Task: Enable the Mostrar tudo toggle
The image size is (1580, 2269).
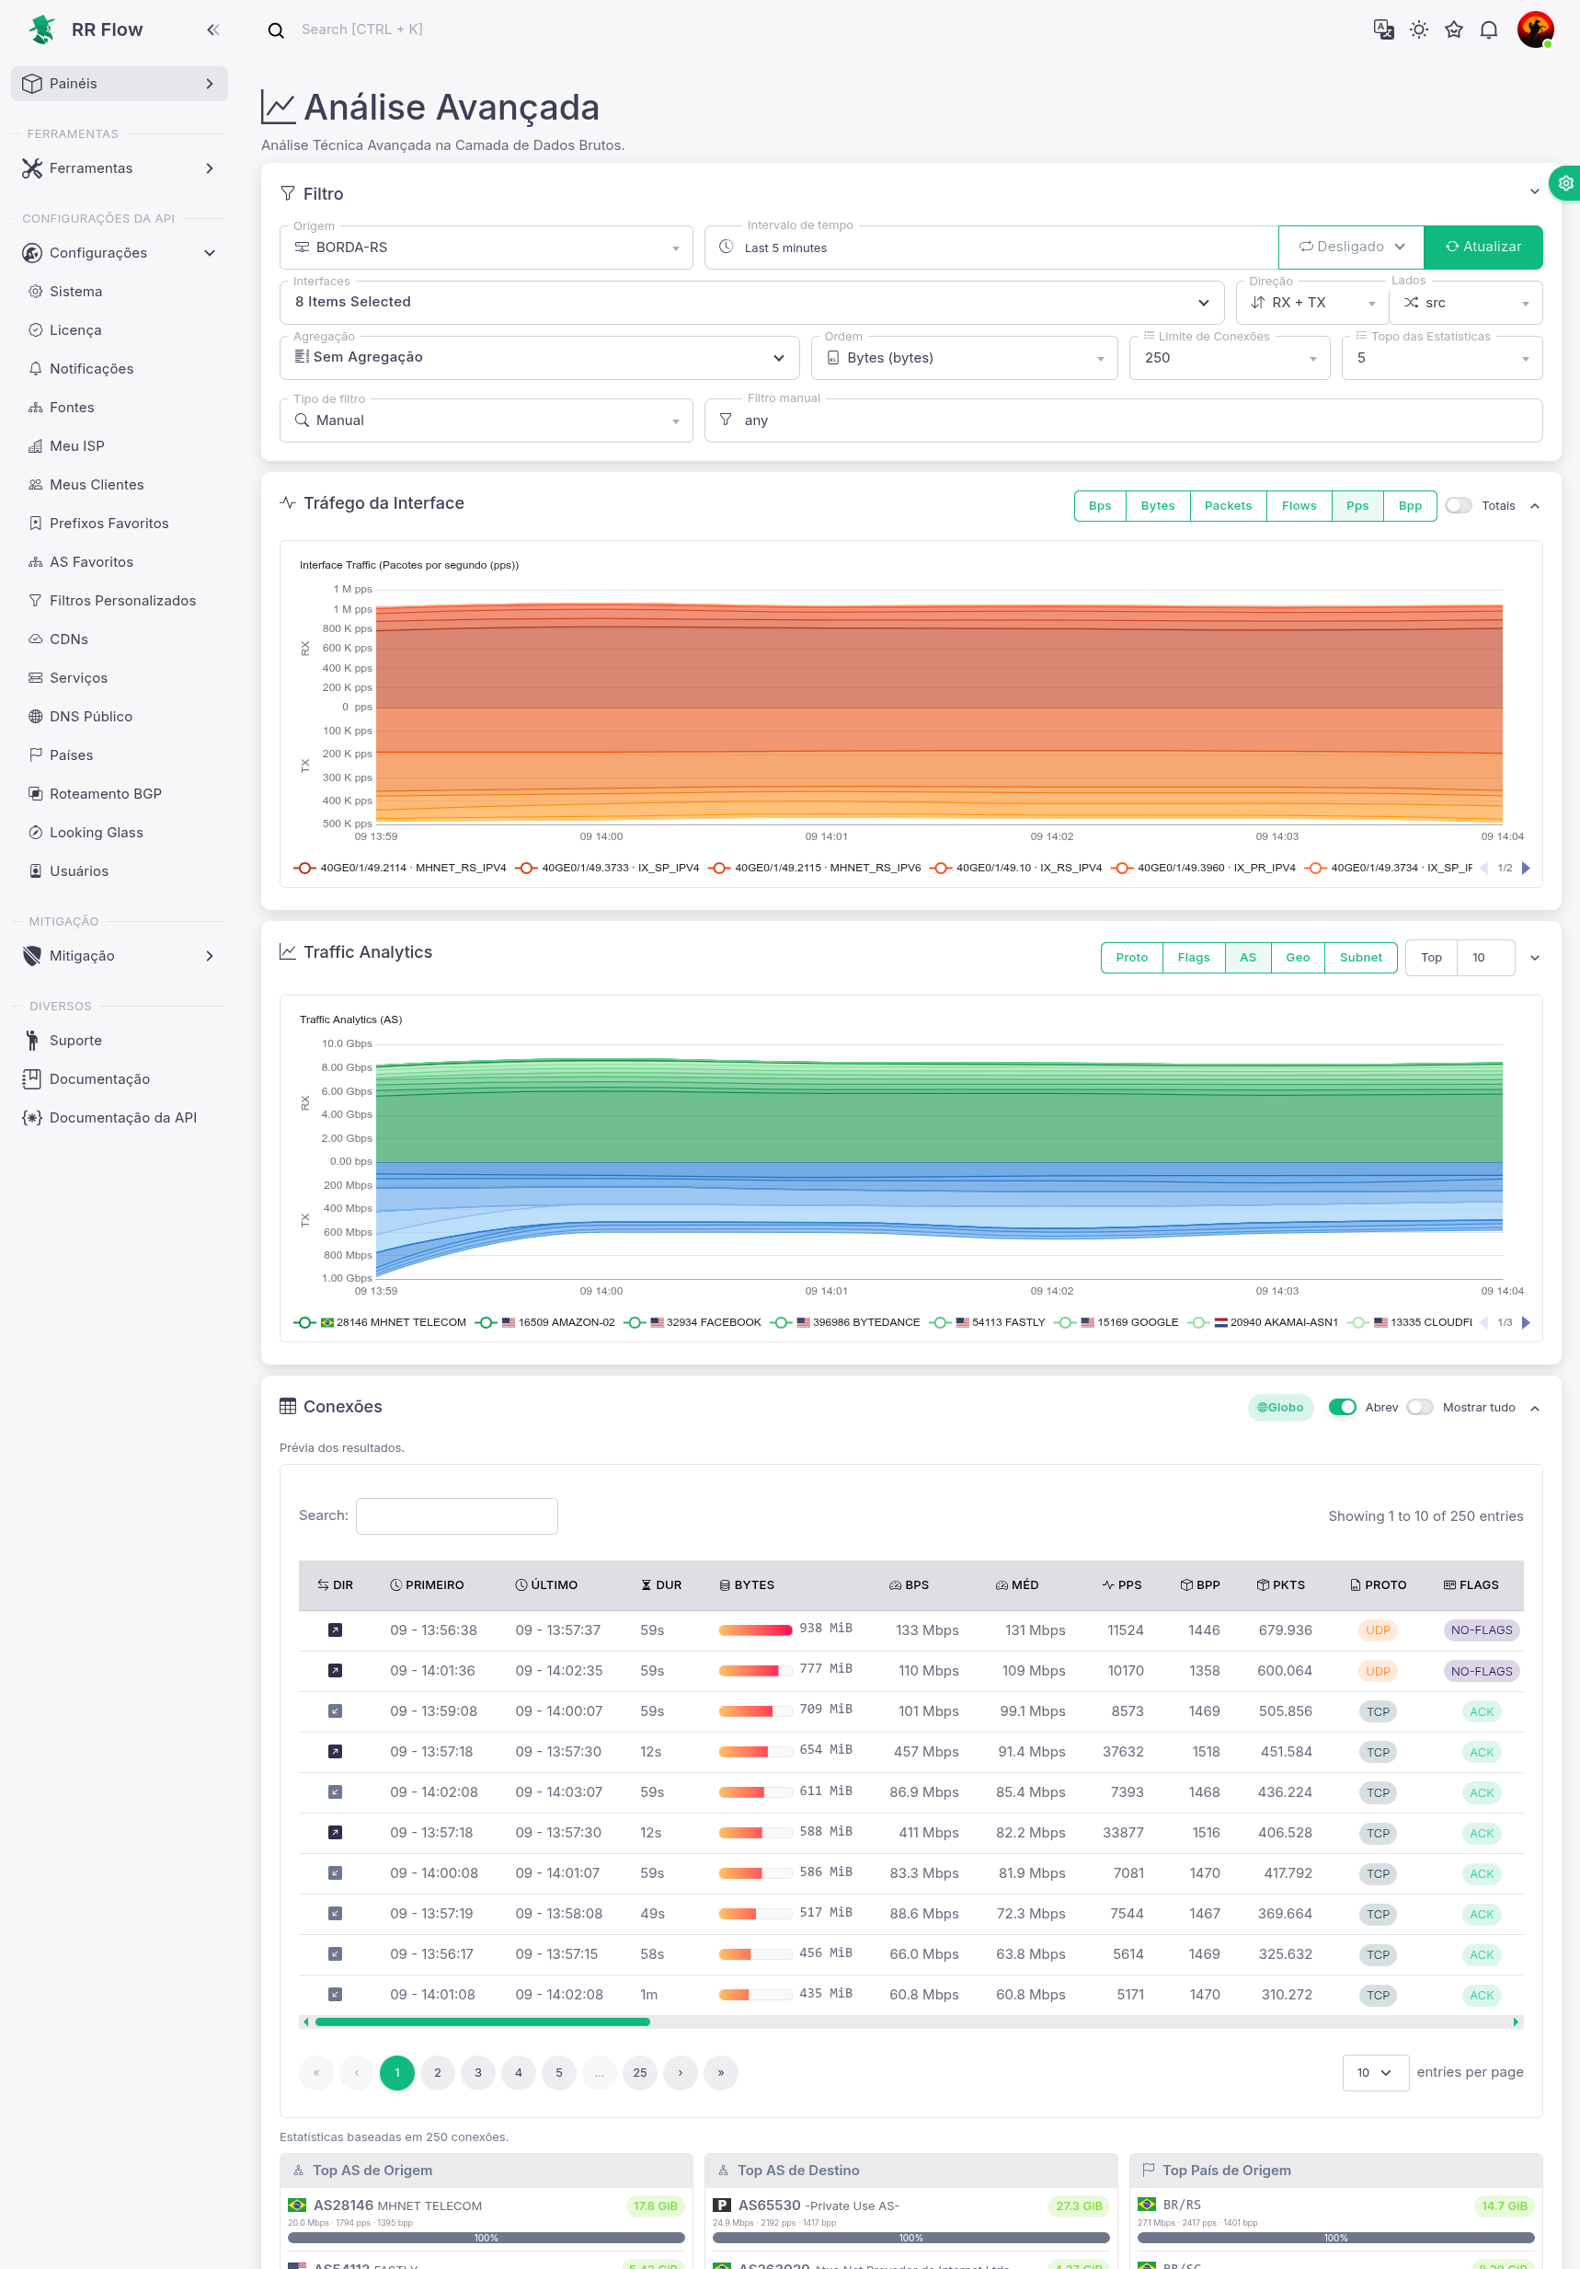Action: (1420, 1407)
